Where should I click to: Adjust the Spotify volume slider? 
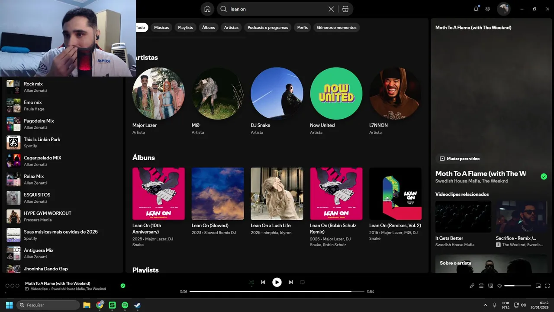click(x=518, y=286)
